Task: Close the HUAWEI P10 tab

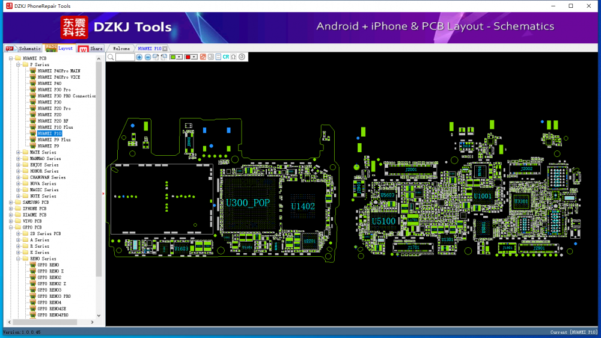Action: pos(165,49)
